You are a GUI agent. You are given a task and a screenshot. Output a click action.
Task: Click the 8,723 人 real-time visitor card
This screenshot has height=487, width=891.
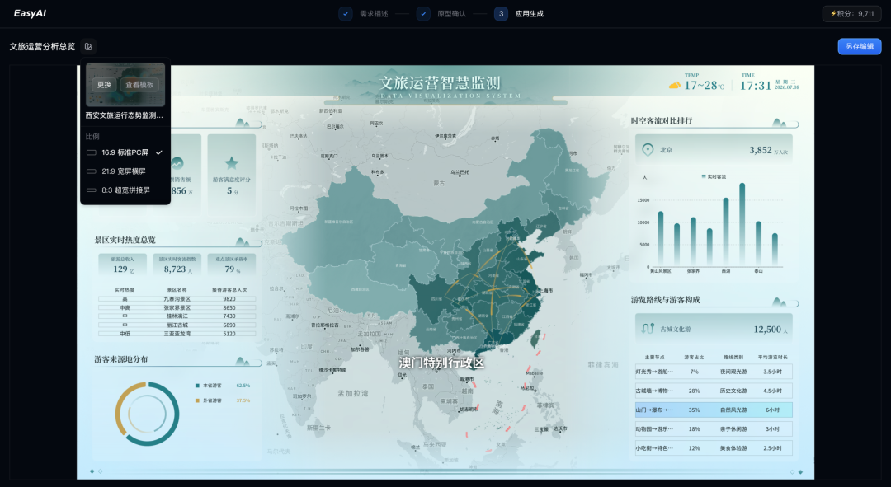[177, 265]
